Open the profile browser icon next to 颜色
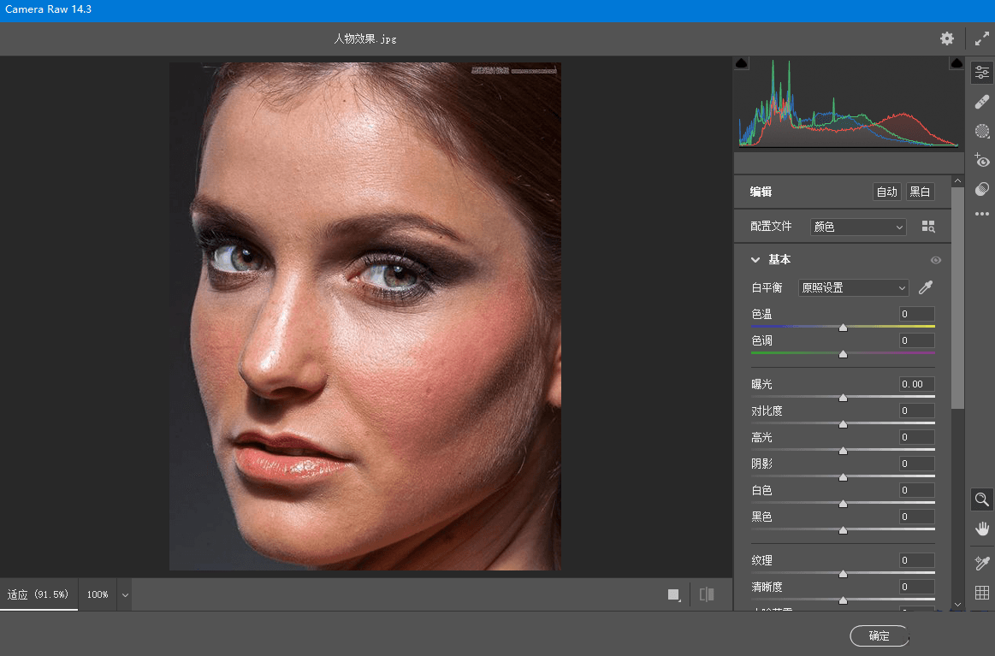995x656 pixels. click(x=927, y=226)
